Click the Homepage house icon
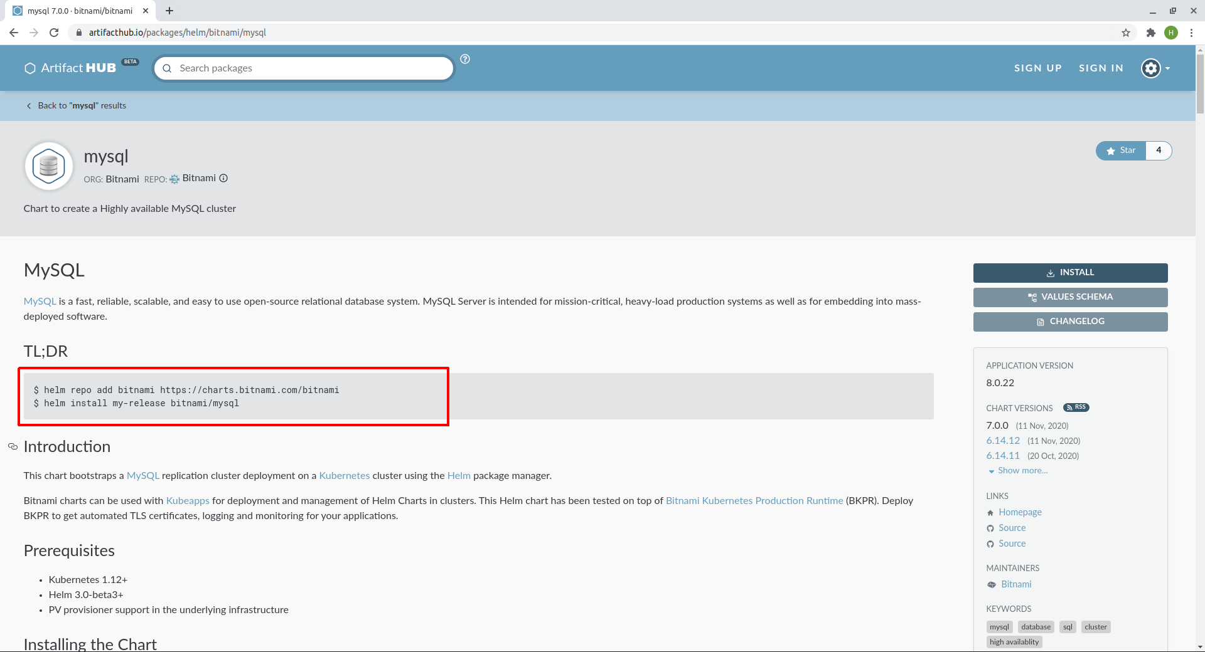The height and width of the screenshot is (652, 1205). 990,513
